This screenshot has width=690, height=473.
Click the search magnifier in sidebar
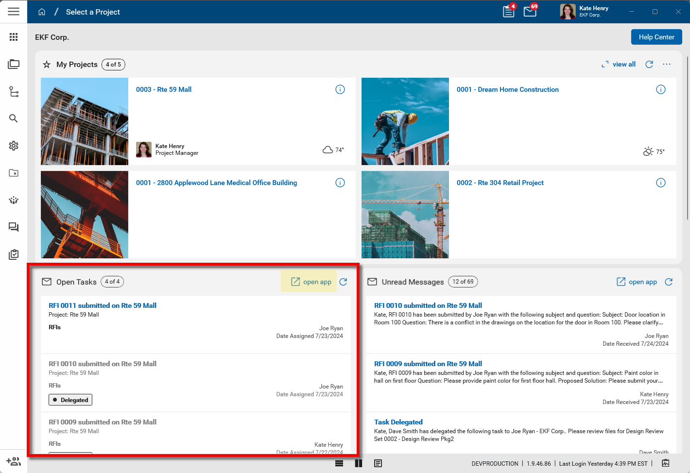(x=14, y=118)
